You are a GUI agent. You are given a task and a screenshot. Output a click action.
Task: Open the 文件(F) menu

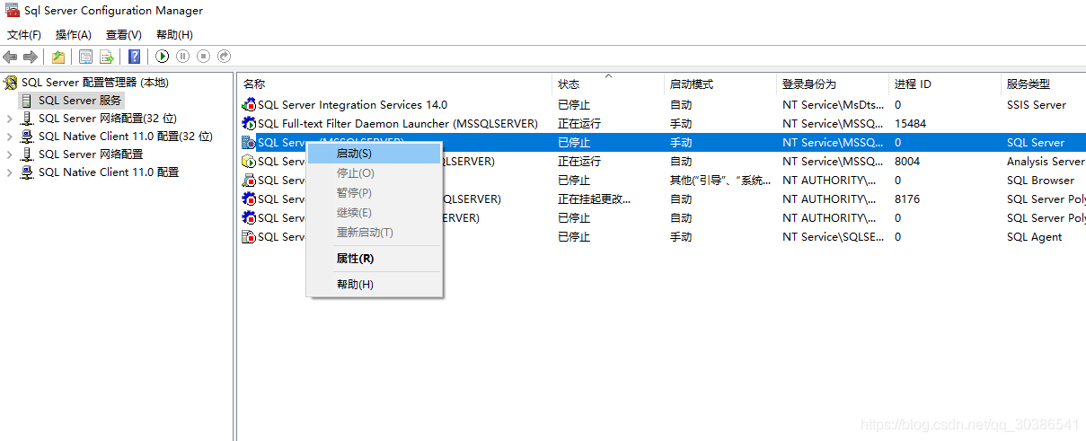[x=24, y=35]
